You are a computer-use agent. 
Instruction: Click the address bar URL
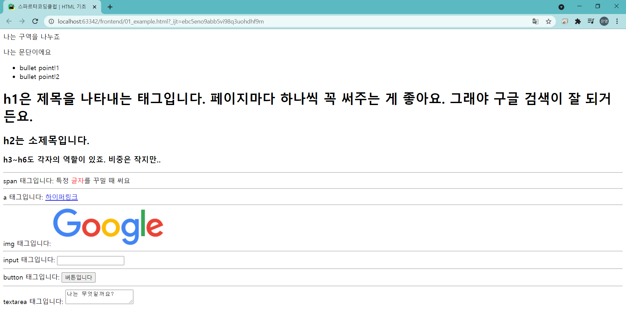pos(161,21)
